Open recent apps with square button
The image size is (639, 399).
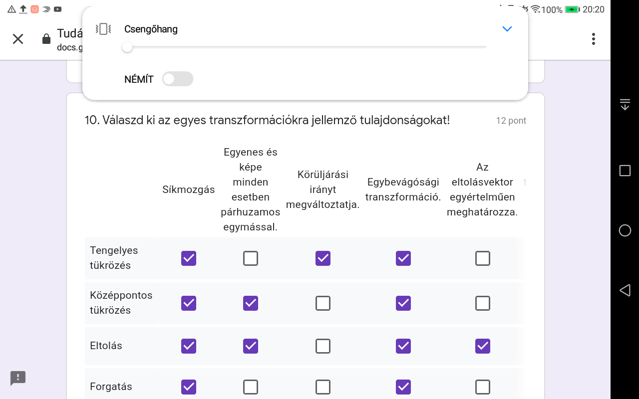[x=625, y=171]
